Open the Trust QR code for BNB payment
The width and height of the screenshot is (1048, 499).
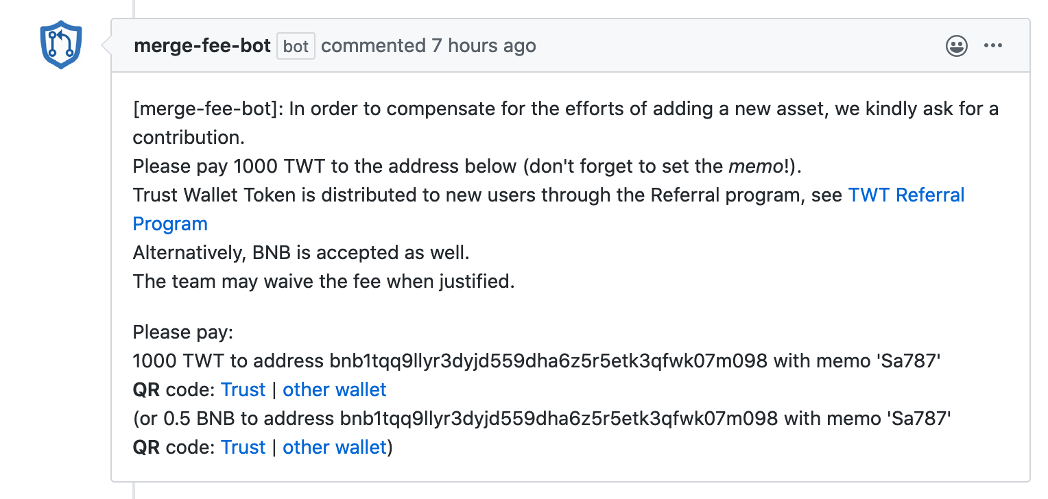243,447
